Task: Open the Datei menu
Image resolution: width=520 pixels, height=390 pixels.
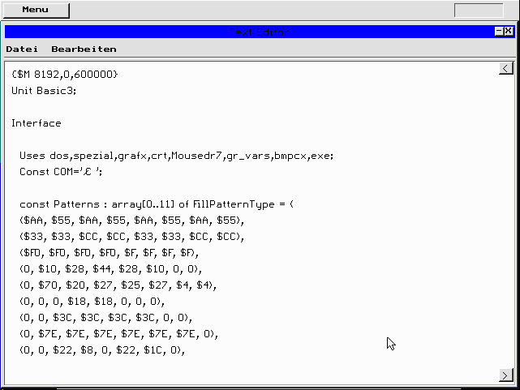Action: [x=22, y=49]
